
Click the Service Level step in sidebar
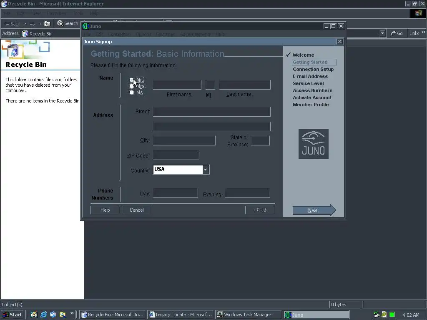coord(308,83)
